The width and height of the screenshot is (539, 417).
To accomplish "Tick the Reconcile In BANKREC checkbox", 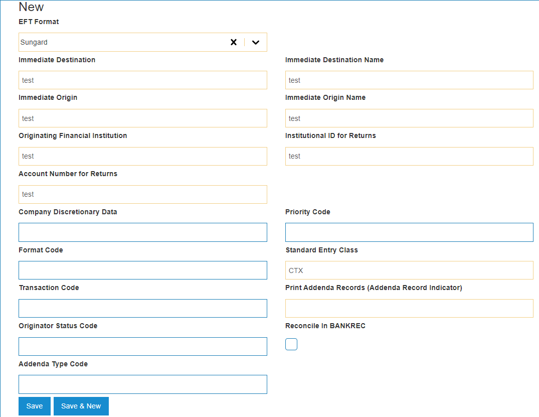I will (291, 344).
